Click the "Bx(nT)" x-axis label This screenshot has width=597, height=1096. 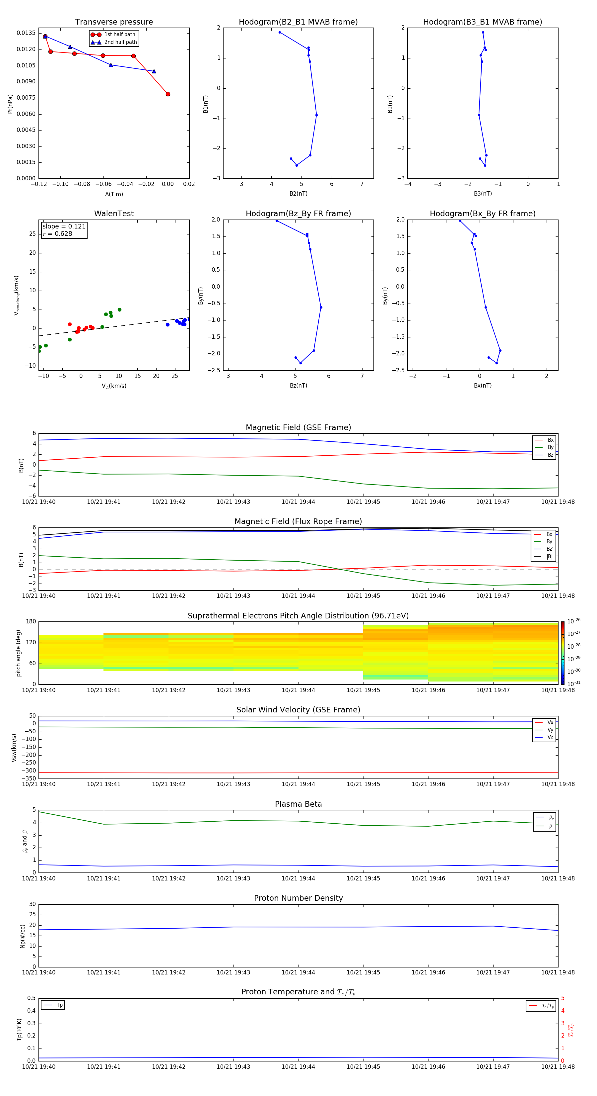click(483, 386)
